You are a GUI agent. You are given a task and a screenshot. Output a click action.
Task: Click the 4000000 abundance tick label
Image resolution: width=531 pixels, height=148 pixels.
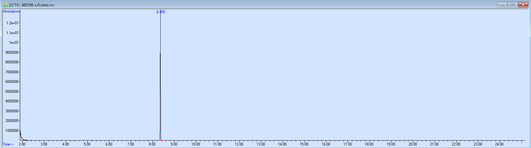[x=12, y=101]
